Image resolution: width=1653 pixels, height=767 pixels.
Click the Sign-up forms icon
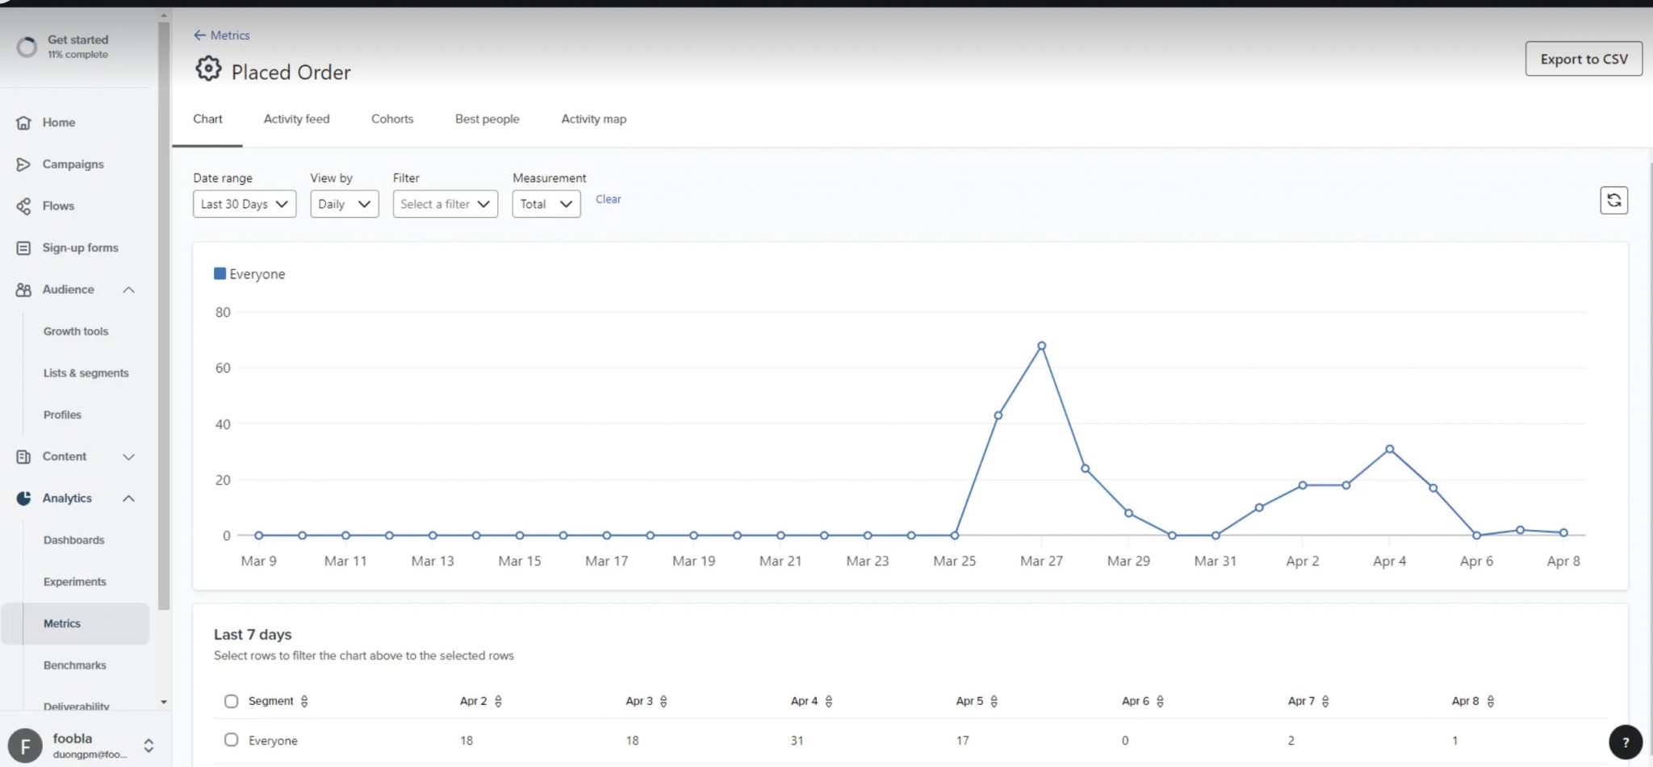click(23, 248)
